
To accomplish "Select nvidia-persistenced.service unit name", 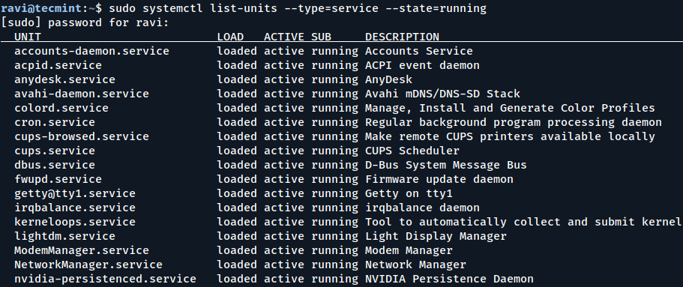I will pos(106,279).
